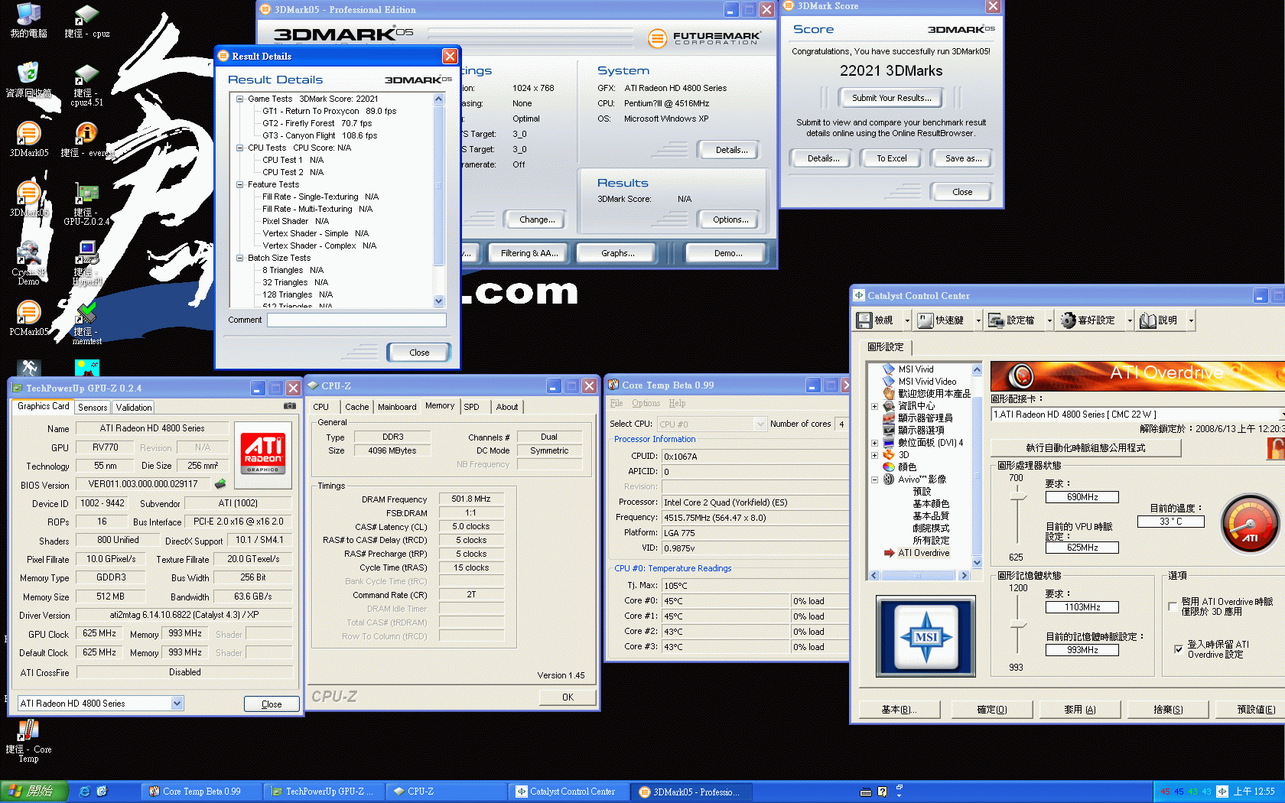
Task: Click the To Excel button
Action: click(x=891, y=158)
